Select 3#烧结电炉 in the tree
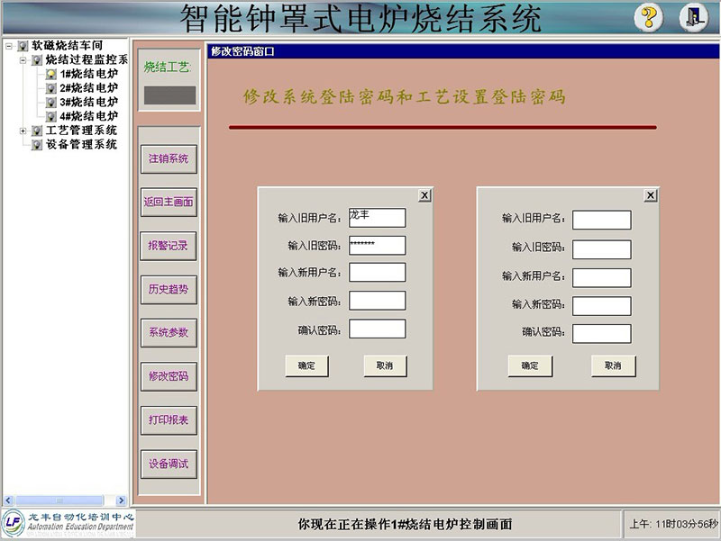 point(88,103)
